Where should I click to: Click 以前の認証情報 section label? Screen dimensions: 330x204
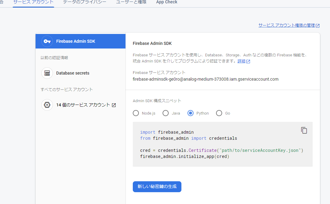pyautogui.click(x=54, y=58)
